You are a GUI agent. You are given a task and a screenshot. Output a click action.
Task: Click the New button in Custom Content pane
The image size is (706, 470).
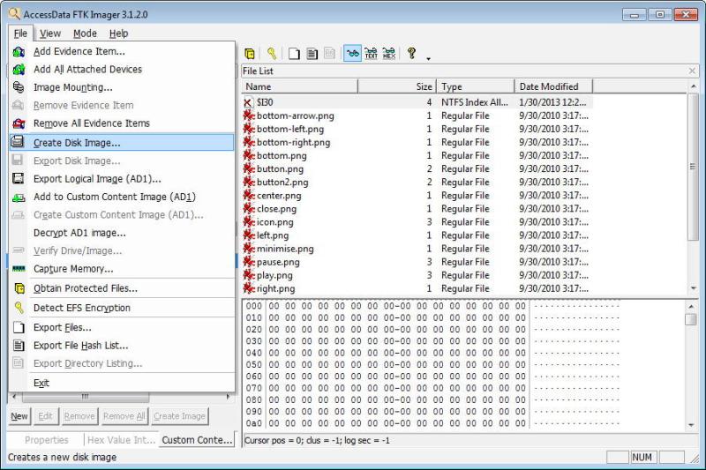(19, 416)
